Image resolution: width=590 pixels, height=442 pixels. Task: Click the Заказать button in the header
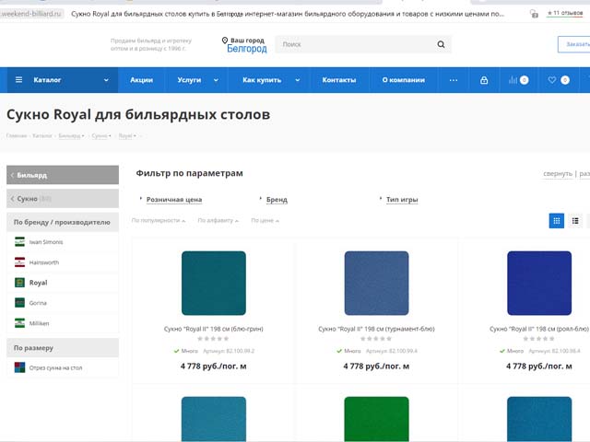click(x=573, y=44)
